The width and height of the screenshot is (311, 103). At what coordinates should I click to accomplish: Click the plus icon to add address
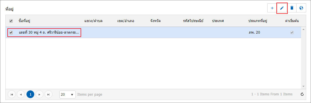[x=272, y=8]
